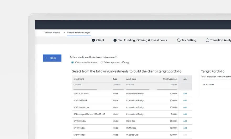231x139 pixels.
Task: Click the Min Investment Equals filter field
Action: tap(167, 86)
